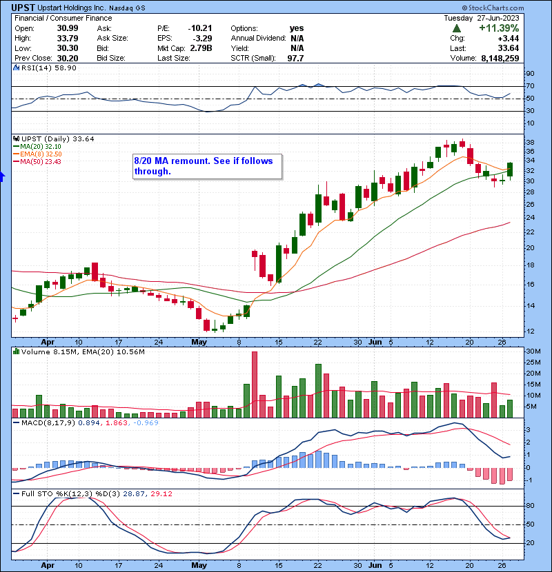Click the RSI indicator icon beside RSI(14)
Screen dimensions: 552x572
tap(16, 68)
